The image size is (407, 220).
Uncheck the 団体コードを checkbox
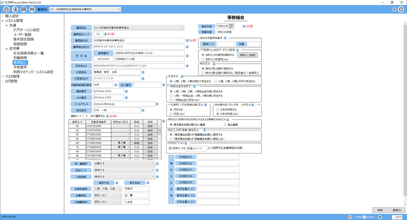[x=170, y=148]
